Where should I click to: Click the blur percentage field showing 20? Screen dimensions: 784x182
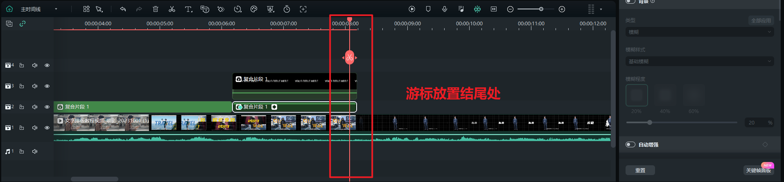(x=759, y=122)
